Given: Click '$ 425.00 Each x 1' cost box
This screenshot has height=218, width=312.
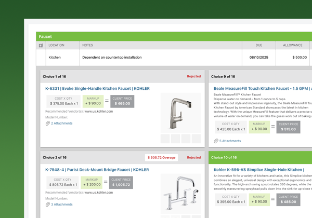Looking at the screenshot, I should click(x=231, y=127).
